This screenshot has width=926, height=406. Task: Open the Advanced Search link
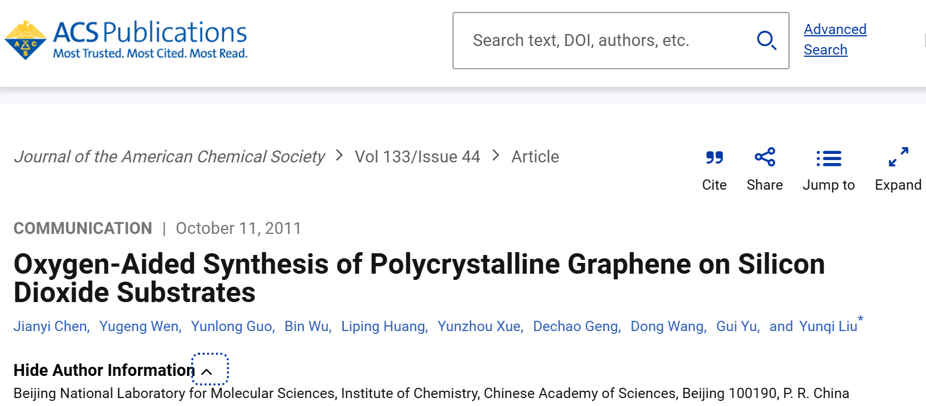(834, 39)
